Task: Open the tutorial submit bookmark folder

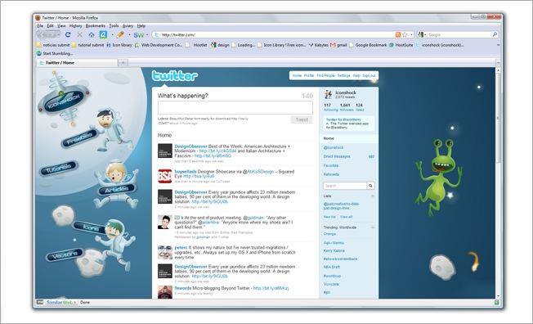Action: click(x=87, y=45)
